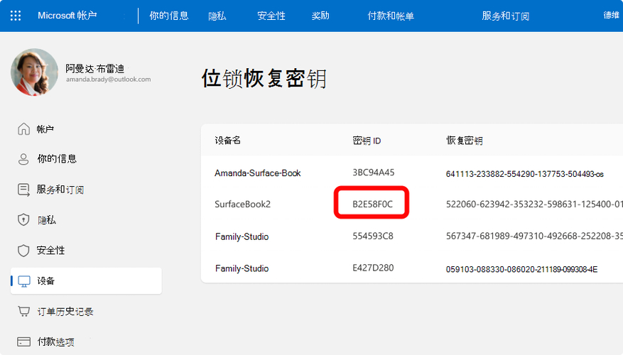Click the 你的信息 person icon in sidebar
Screen dimensions: 623x355
tap(23, 159)
